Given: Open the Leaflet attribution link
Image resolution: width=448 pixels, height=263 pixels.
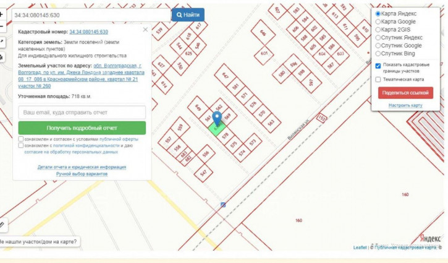Looking at the screenshot, I should coord(360,248).
